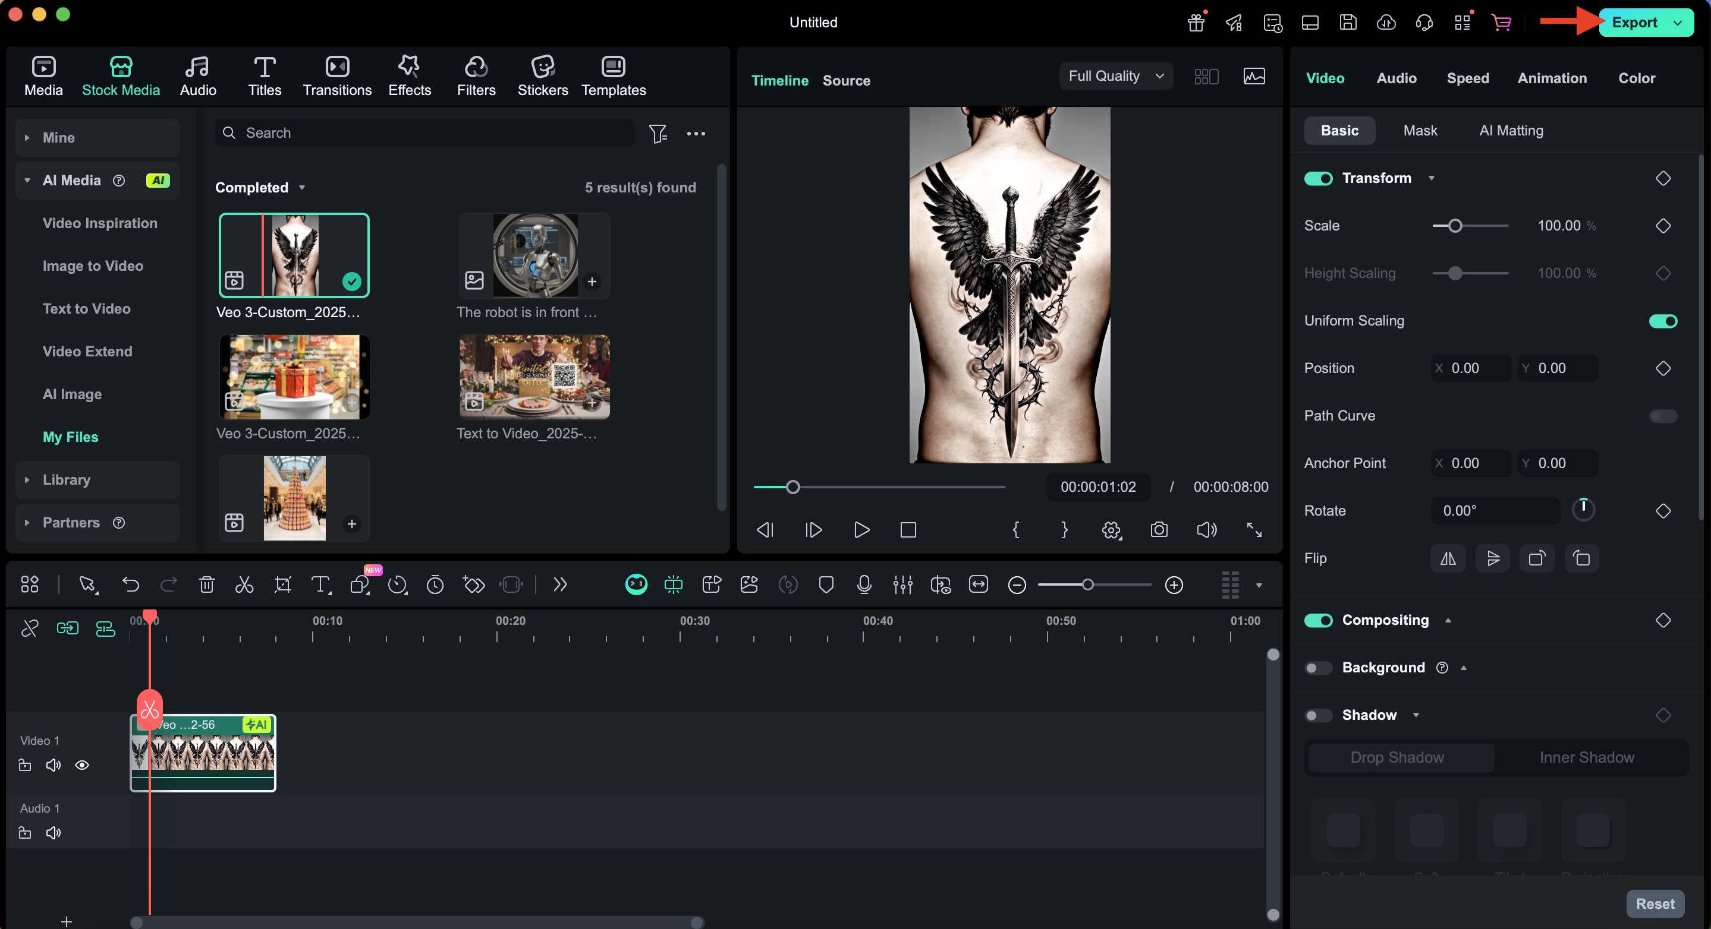This screenshot has height=929, width=1711.
Task: Open the Audio mixer icon
Action: (x=902, y=584)
